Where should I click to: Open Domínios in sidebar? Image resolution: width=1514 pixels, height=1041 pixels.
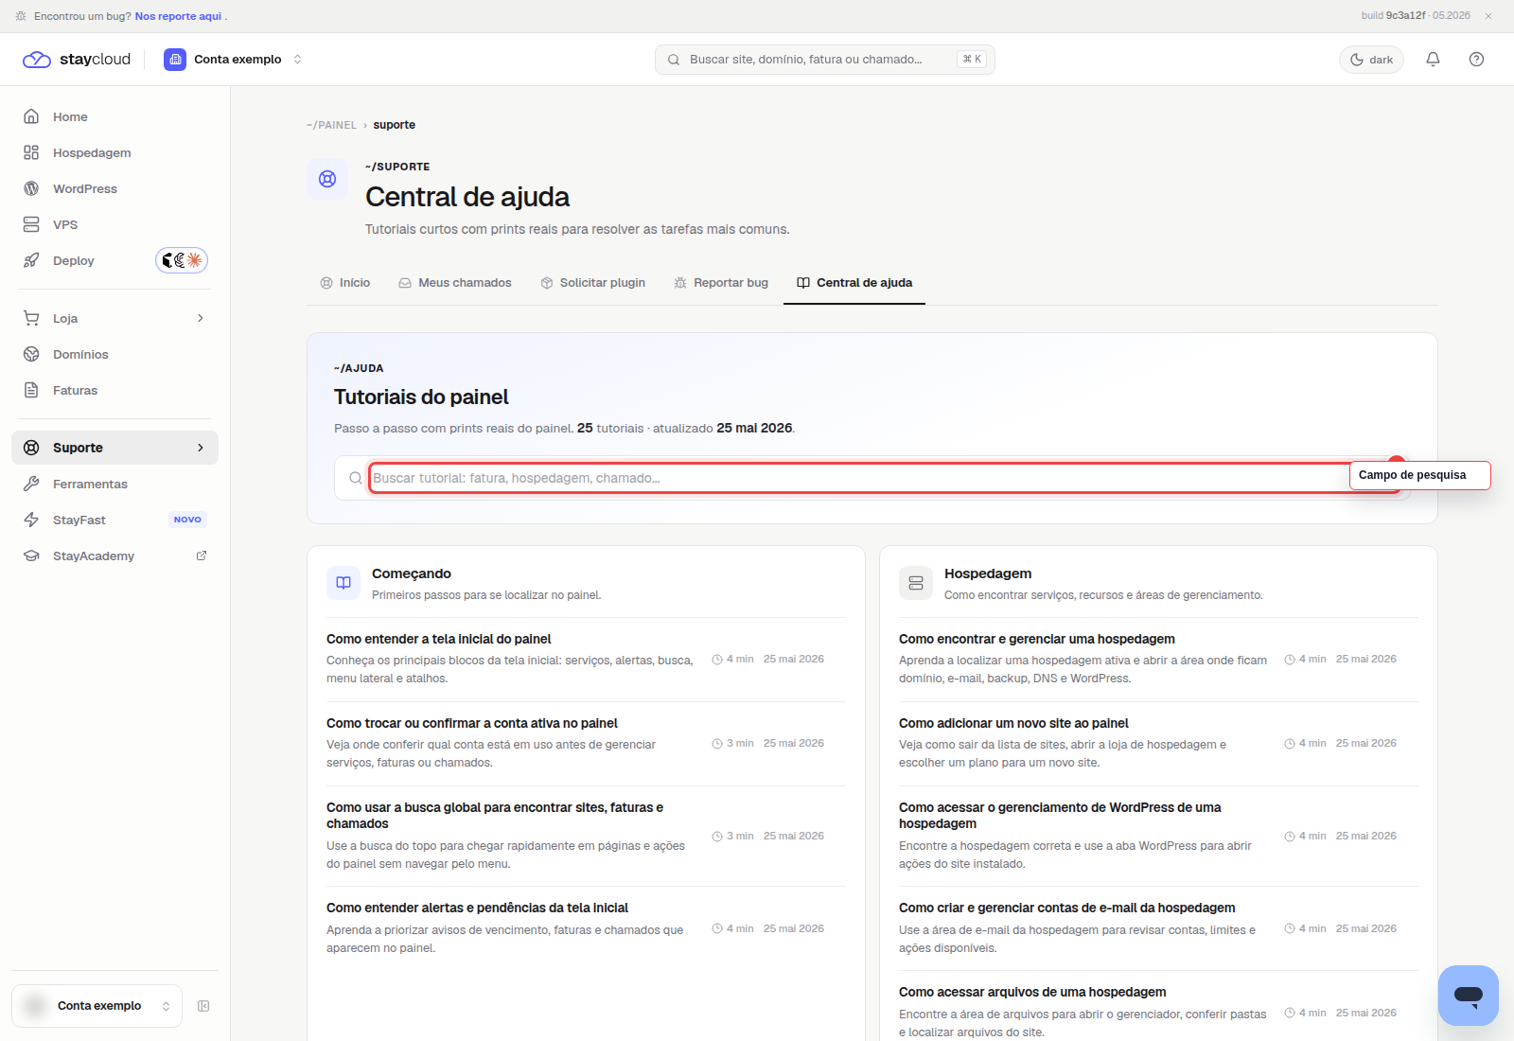(x=114, y=354)
